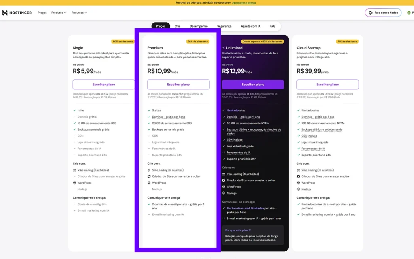
Task: Click the Por que este plano? box
Action: pos(253,235)
